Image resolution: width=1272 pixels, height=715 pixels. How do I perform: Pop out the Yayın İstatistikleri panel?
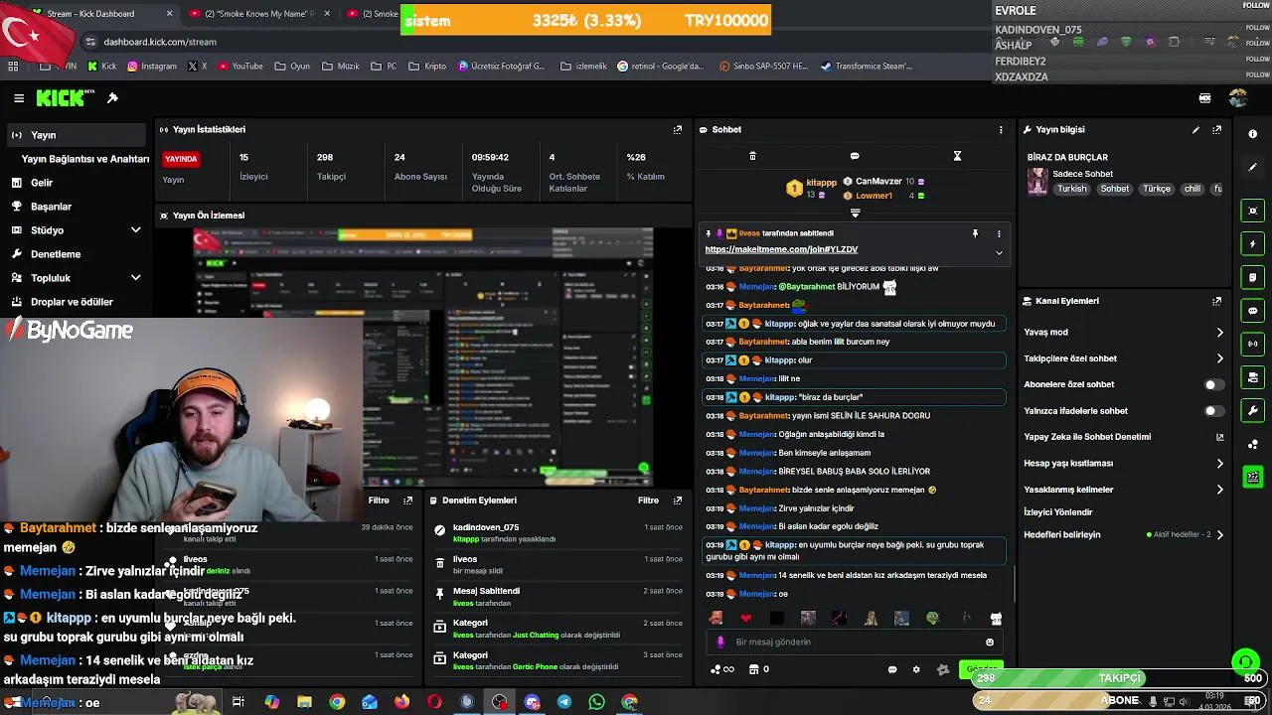pos(678,129)
